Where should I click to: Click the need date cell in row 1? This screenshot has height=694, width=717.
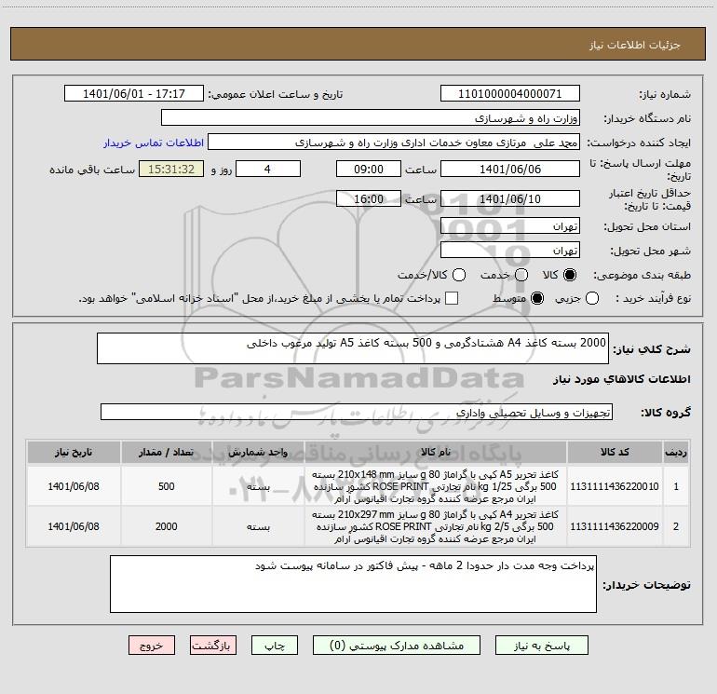click(74, 486)
